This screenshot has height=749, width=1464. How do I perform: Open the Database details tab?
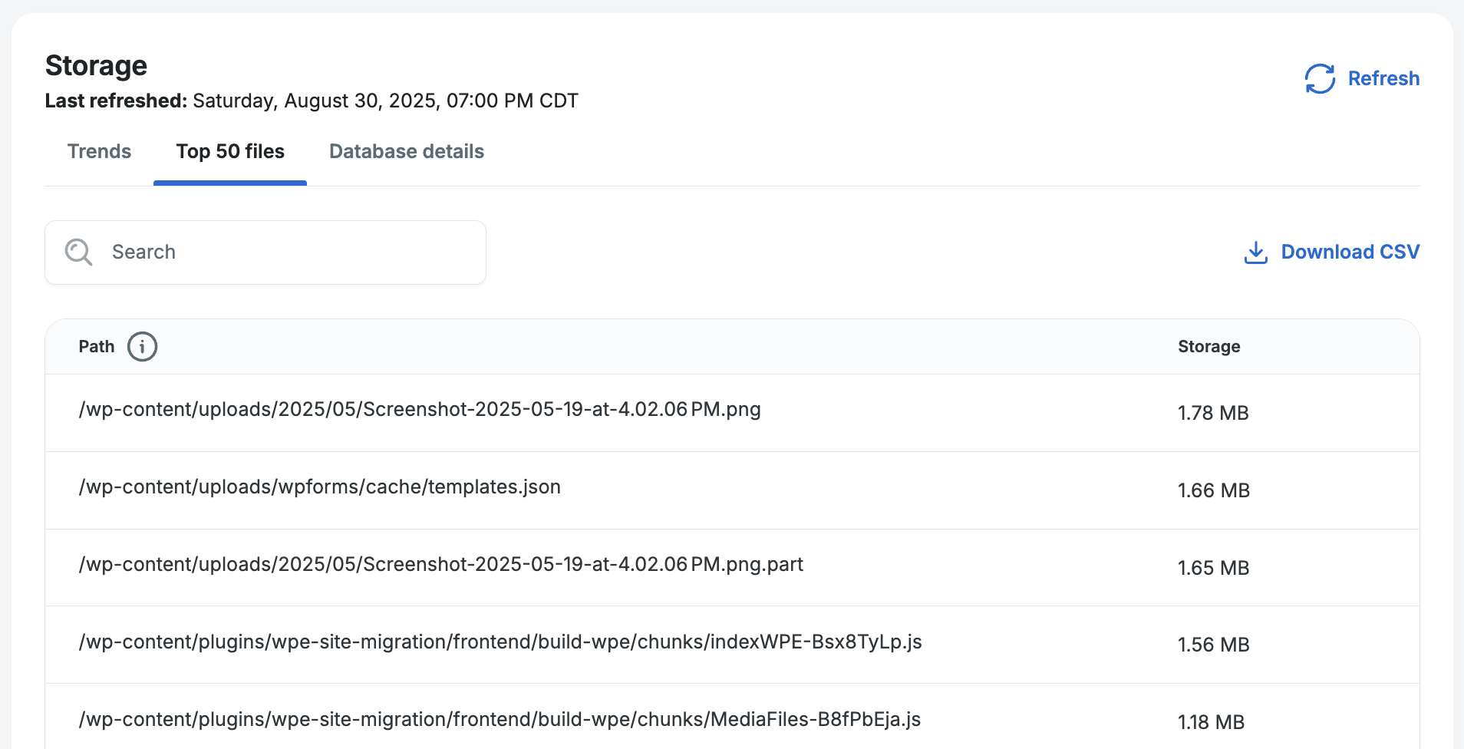point(406,152)
